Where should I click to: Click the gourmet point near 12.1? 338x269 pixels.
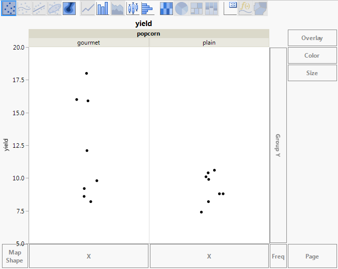87,151
